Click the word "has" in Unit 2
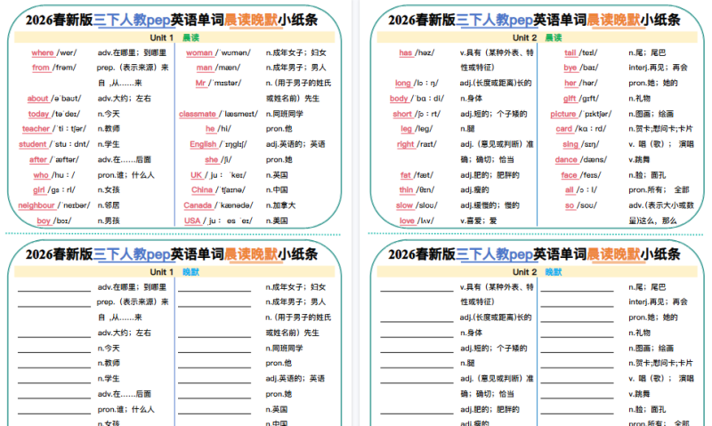Viewport: 712px width, 426px height. pos(406,52)
